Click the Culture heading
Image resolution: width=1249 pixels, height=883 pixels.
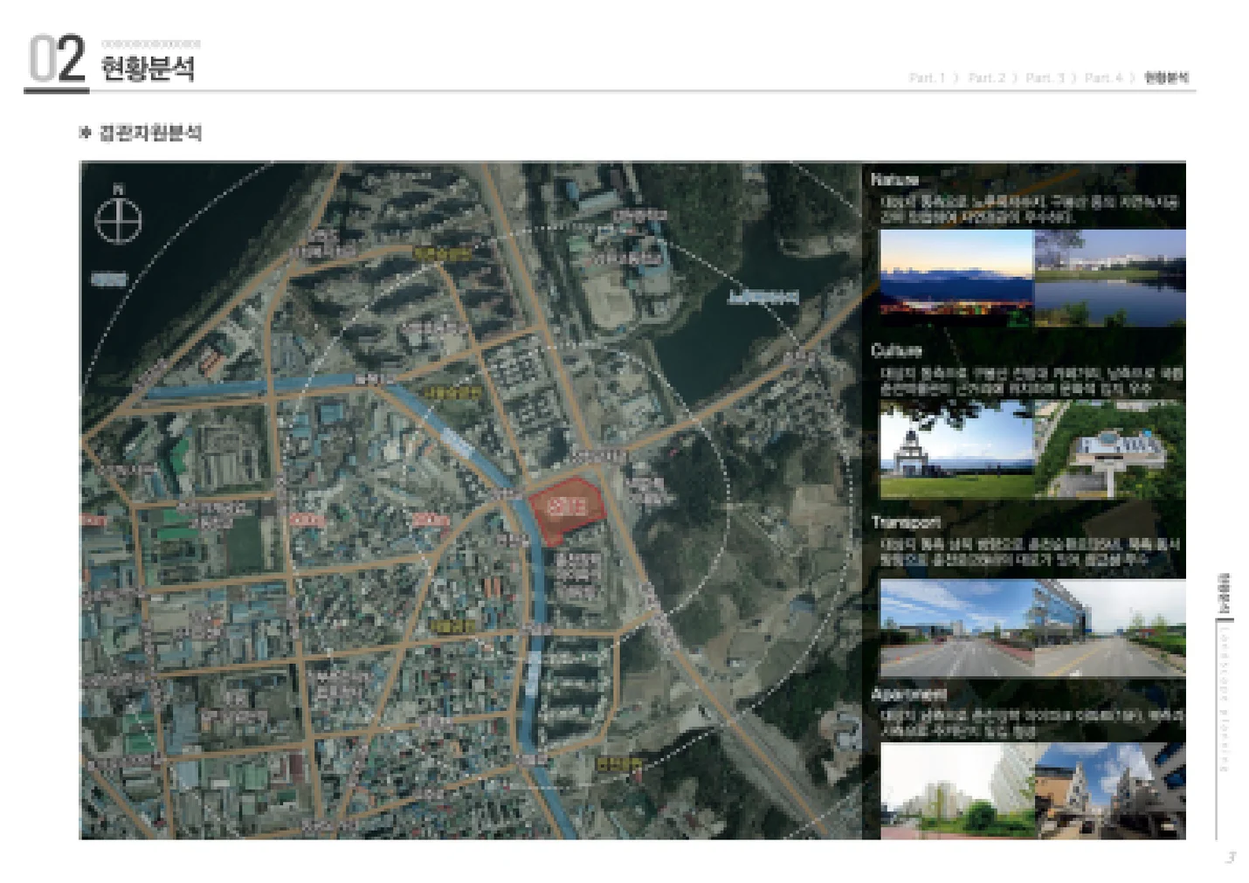click(x=897, y=351)
